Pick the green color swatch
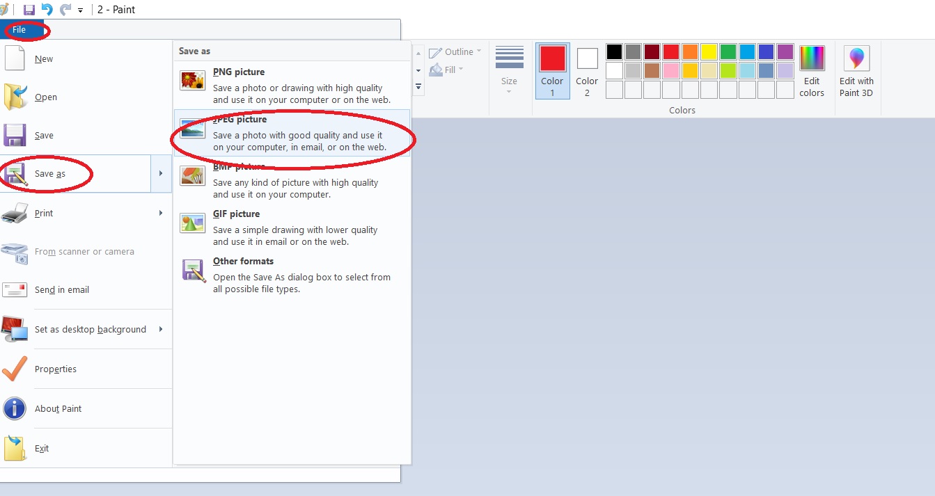The image size is (935, 496). coord(728,52)
